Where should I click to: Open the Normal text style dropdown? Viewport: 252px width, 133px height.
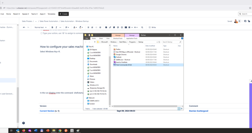[x=40, y=27]
